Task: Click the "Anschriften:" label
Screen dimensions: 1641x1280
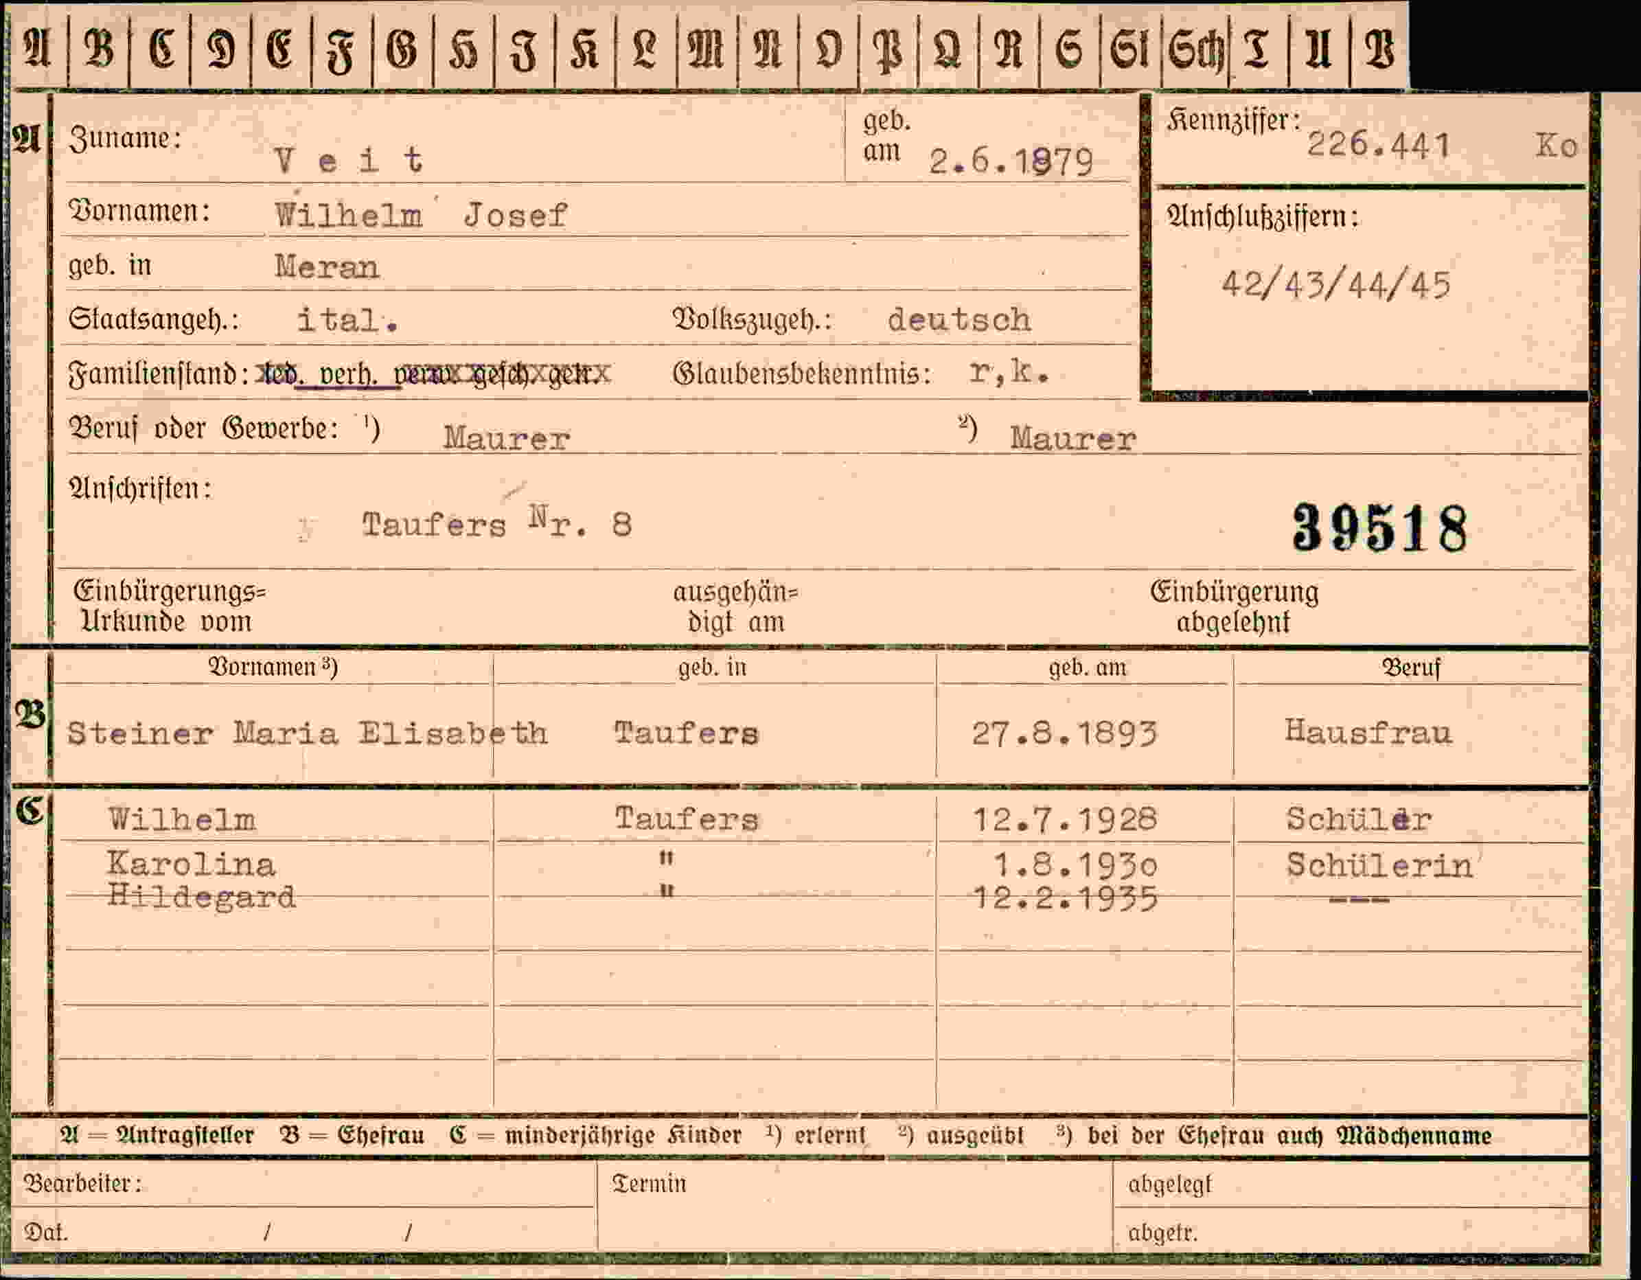Action: [x=141, y=488]
